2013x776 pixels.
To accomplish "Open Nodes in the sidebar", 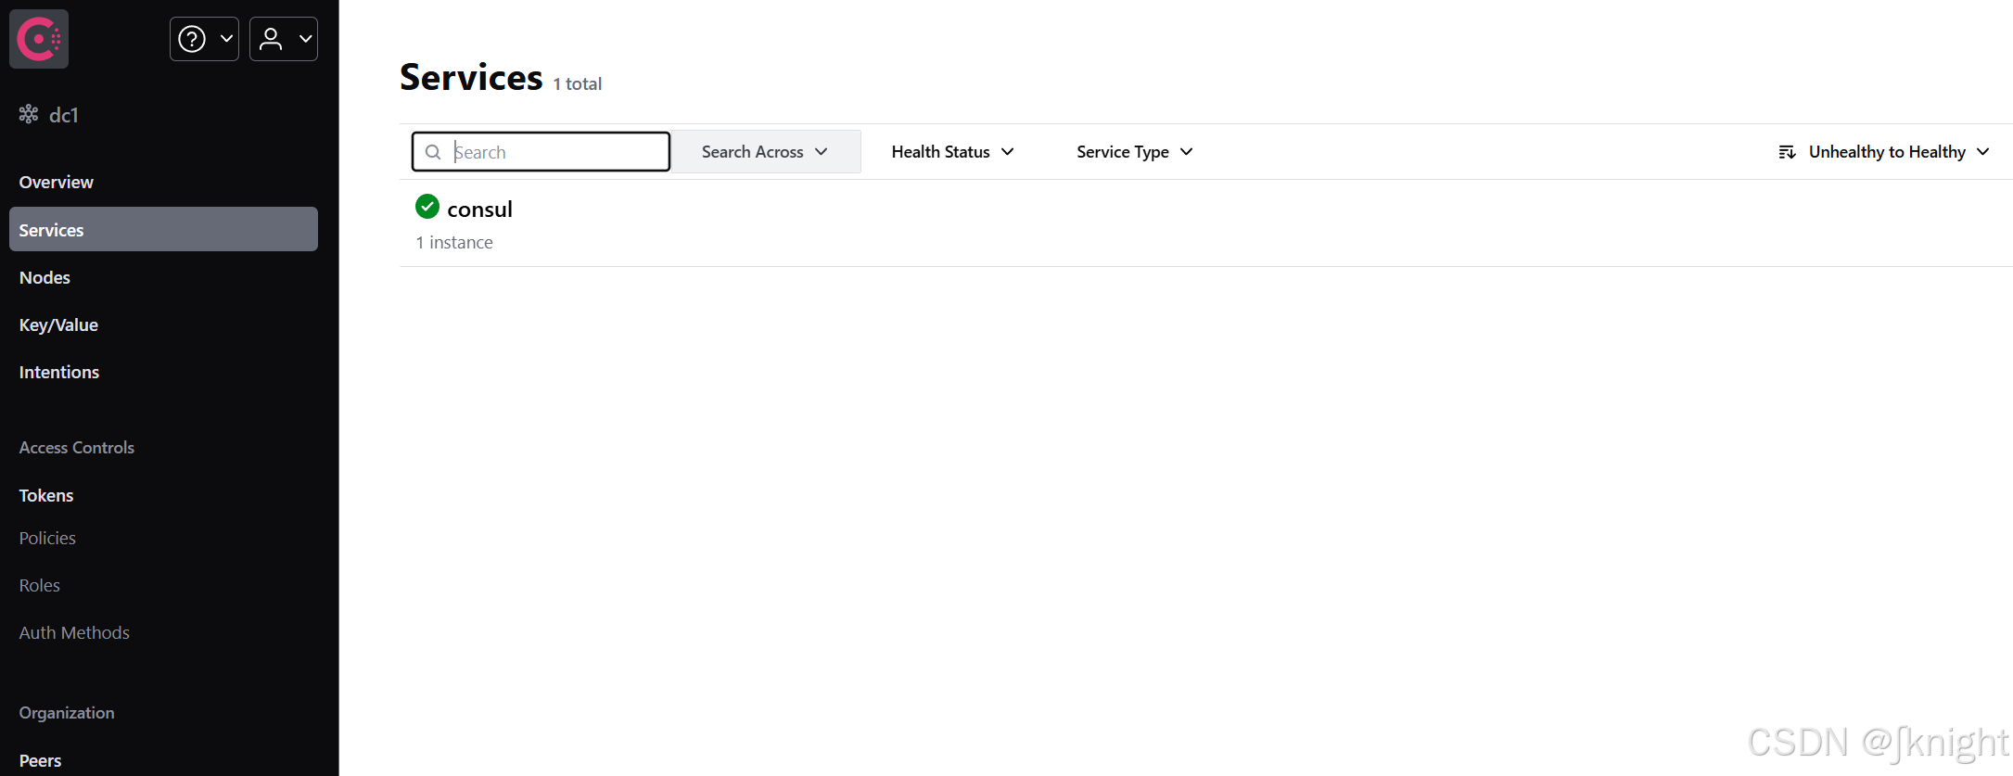I will coord(45,277).
